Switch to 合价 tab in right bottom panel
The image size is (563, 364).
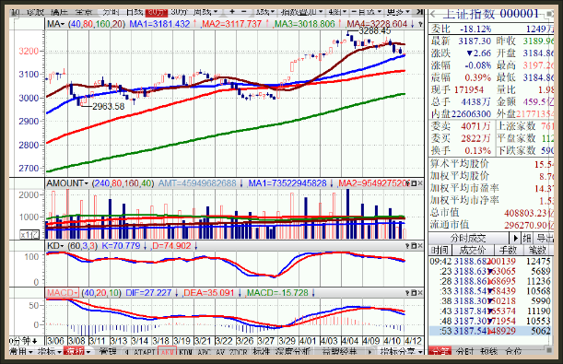point(513,351)
